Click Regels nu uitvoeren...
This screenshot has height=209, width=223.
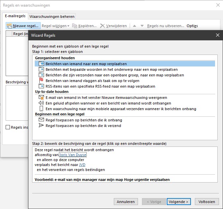tap(165, 26)
